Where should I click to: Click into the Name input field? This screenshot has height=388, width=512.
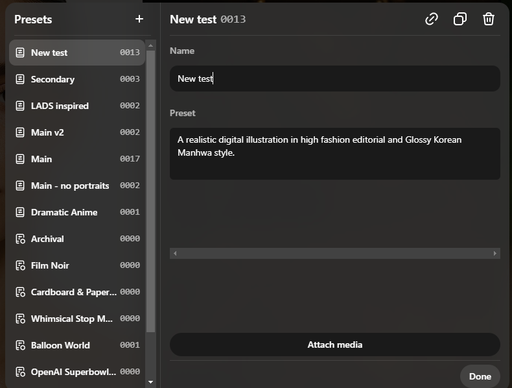click(334, 79)
